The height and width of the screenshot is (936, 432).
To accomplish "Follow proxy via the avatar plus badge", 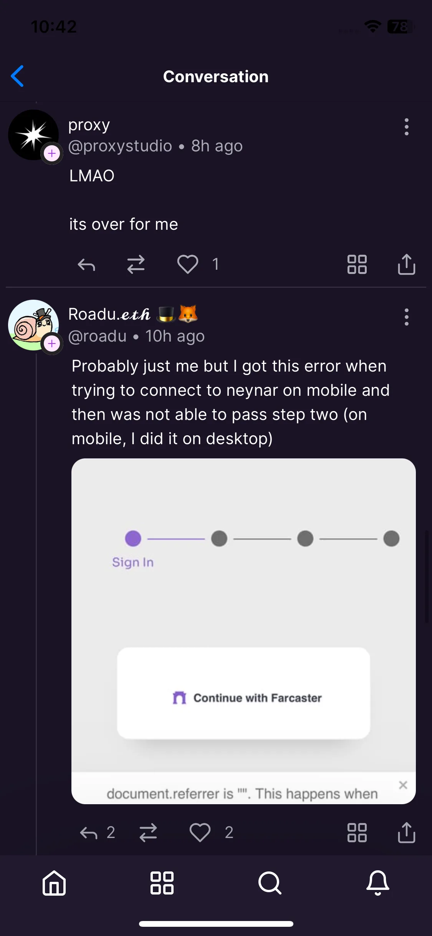I will tap(52, 153).
